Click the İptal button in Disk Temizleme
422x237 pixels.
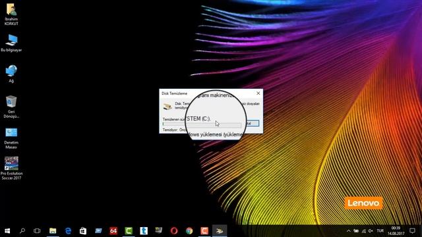(252, 123)
